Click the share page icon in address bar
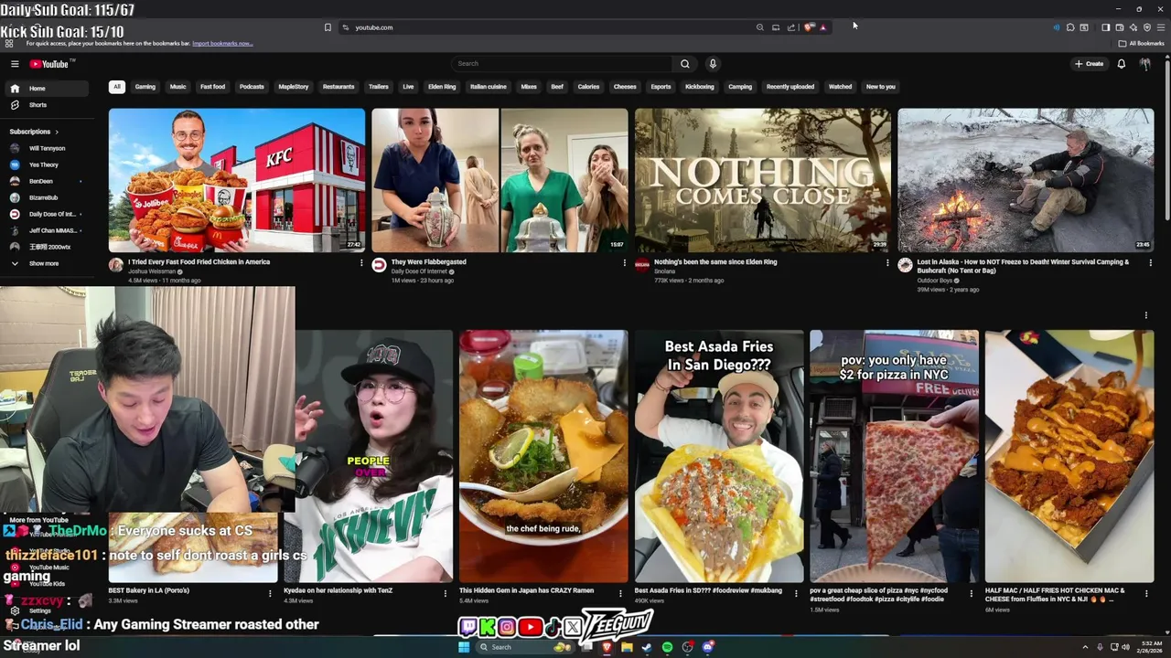 click(791, 27)
